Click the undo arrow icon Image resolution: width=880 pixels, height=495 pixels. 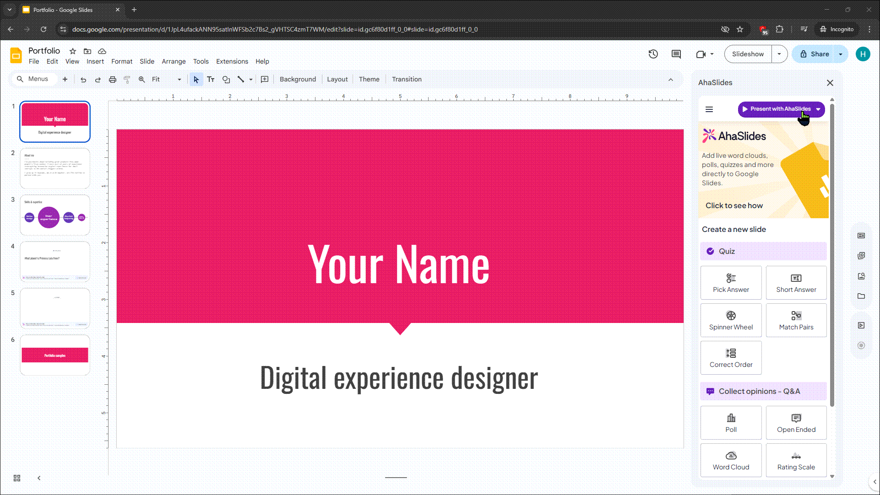(83, 80)
